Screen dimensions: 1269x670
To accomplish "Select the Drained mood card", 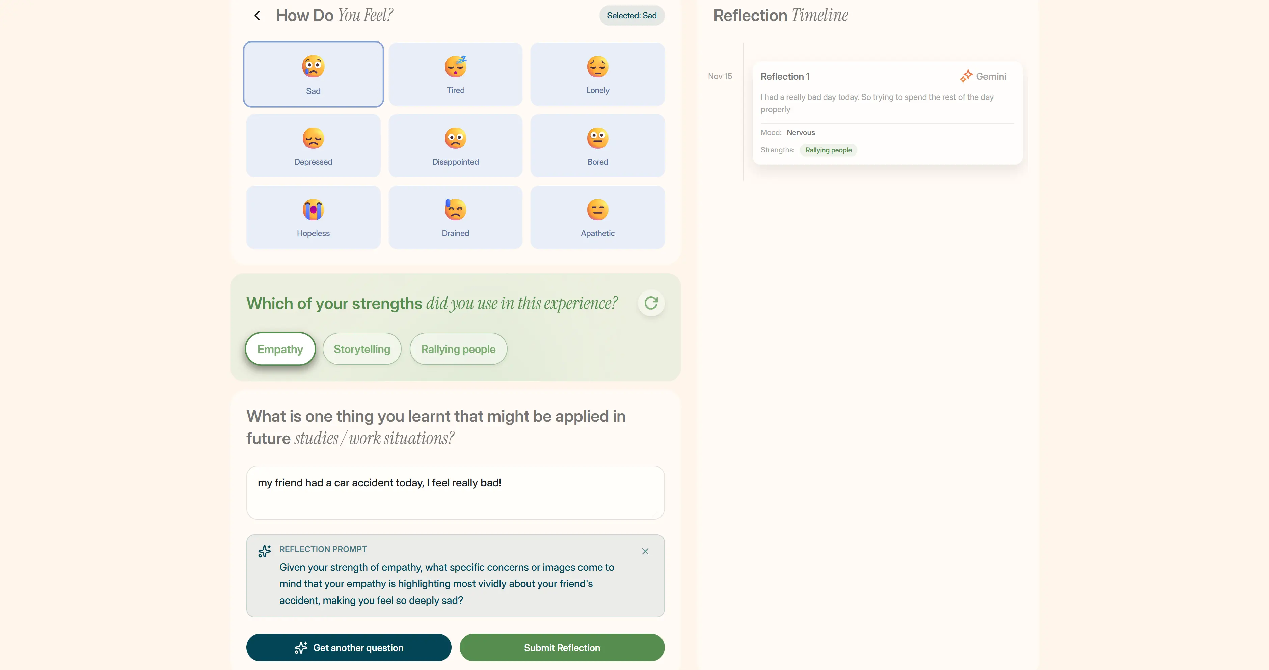I will click(x=455, y=217).
